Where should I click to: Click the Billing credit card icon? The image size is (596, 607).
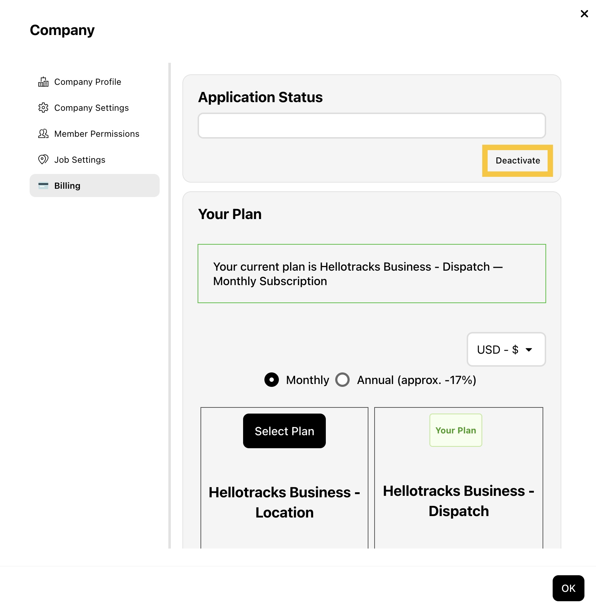(43, 186)
